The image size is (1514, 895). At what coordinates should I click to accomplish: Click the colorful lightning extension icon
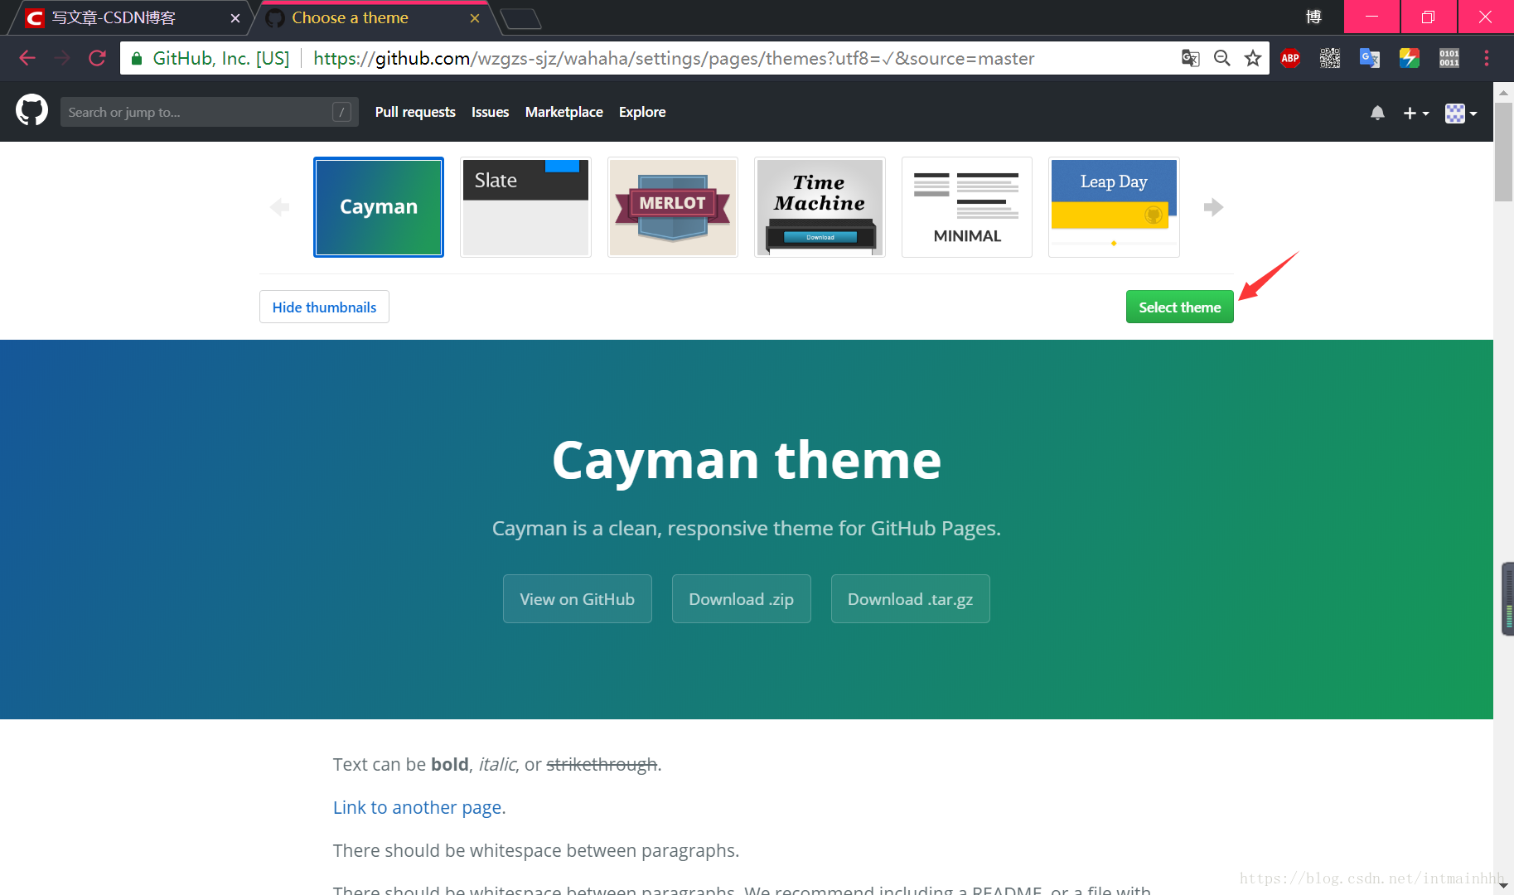(x=1410, y=58)
